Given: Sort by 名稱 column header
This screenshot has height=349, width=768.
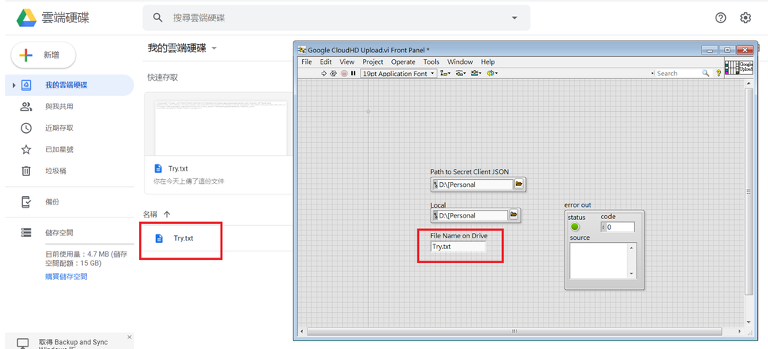Looking at the screenshot, I should 150,214.
